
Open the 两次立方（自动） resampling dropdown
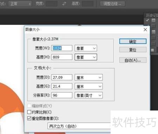(x=79, y=126)
